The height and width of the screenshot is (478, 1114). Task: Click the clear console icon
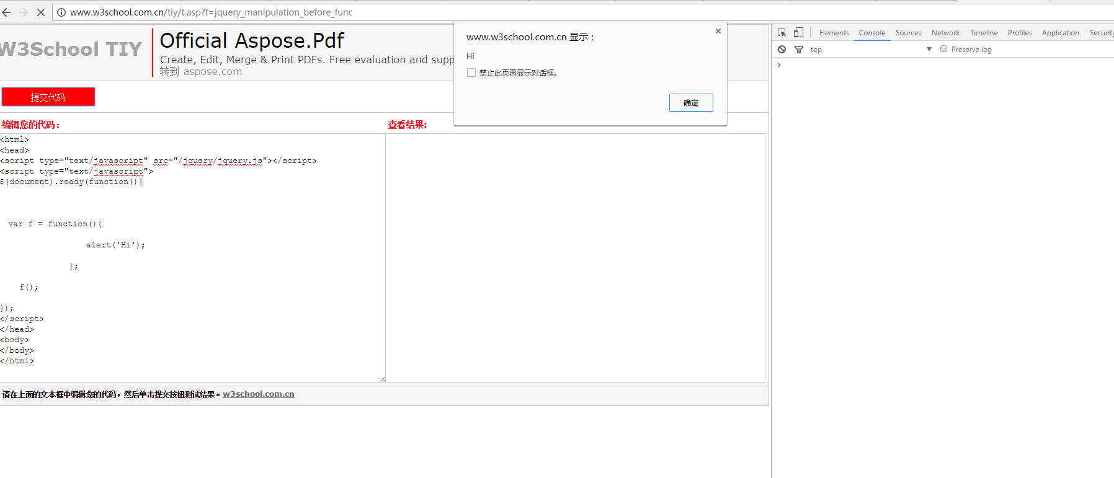click(782, 49)
